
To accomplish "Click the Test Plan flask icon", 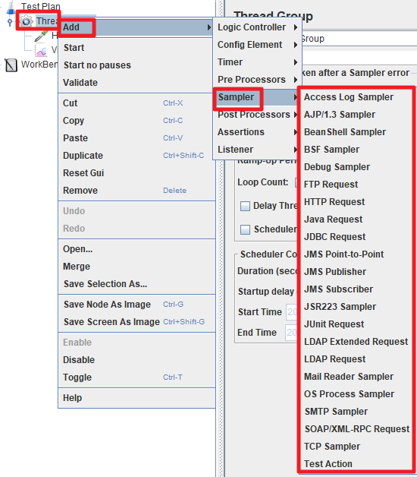I will point(11,7).
